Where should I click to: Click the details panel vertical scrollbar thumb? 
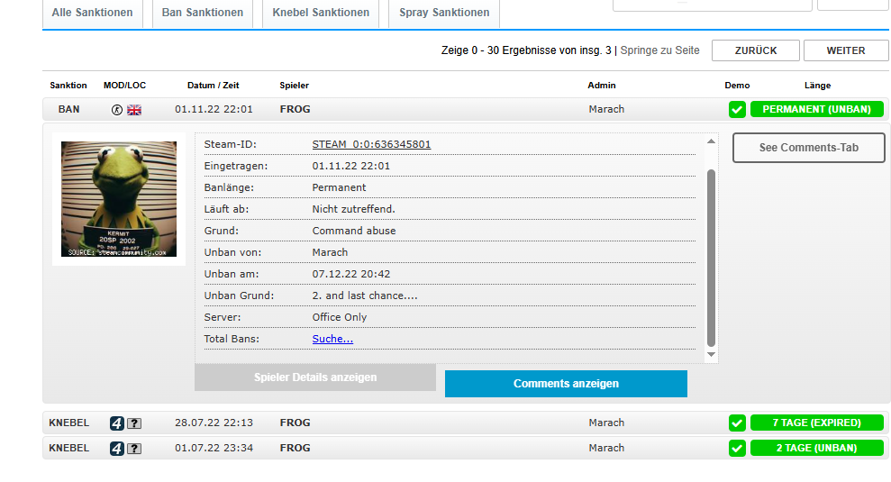(712, 257)
